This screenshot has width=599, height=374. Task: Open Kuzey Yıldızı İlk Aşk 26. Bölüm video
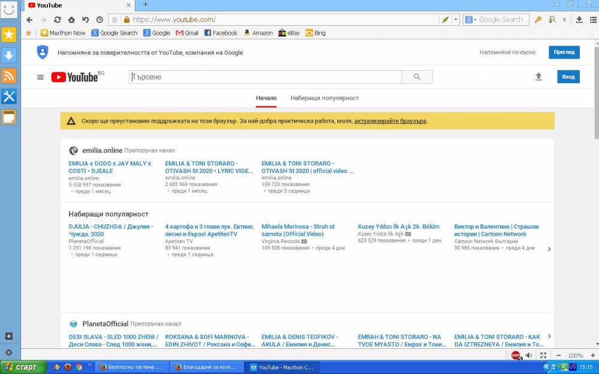pos(398,226)
